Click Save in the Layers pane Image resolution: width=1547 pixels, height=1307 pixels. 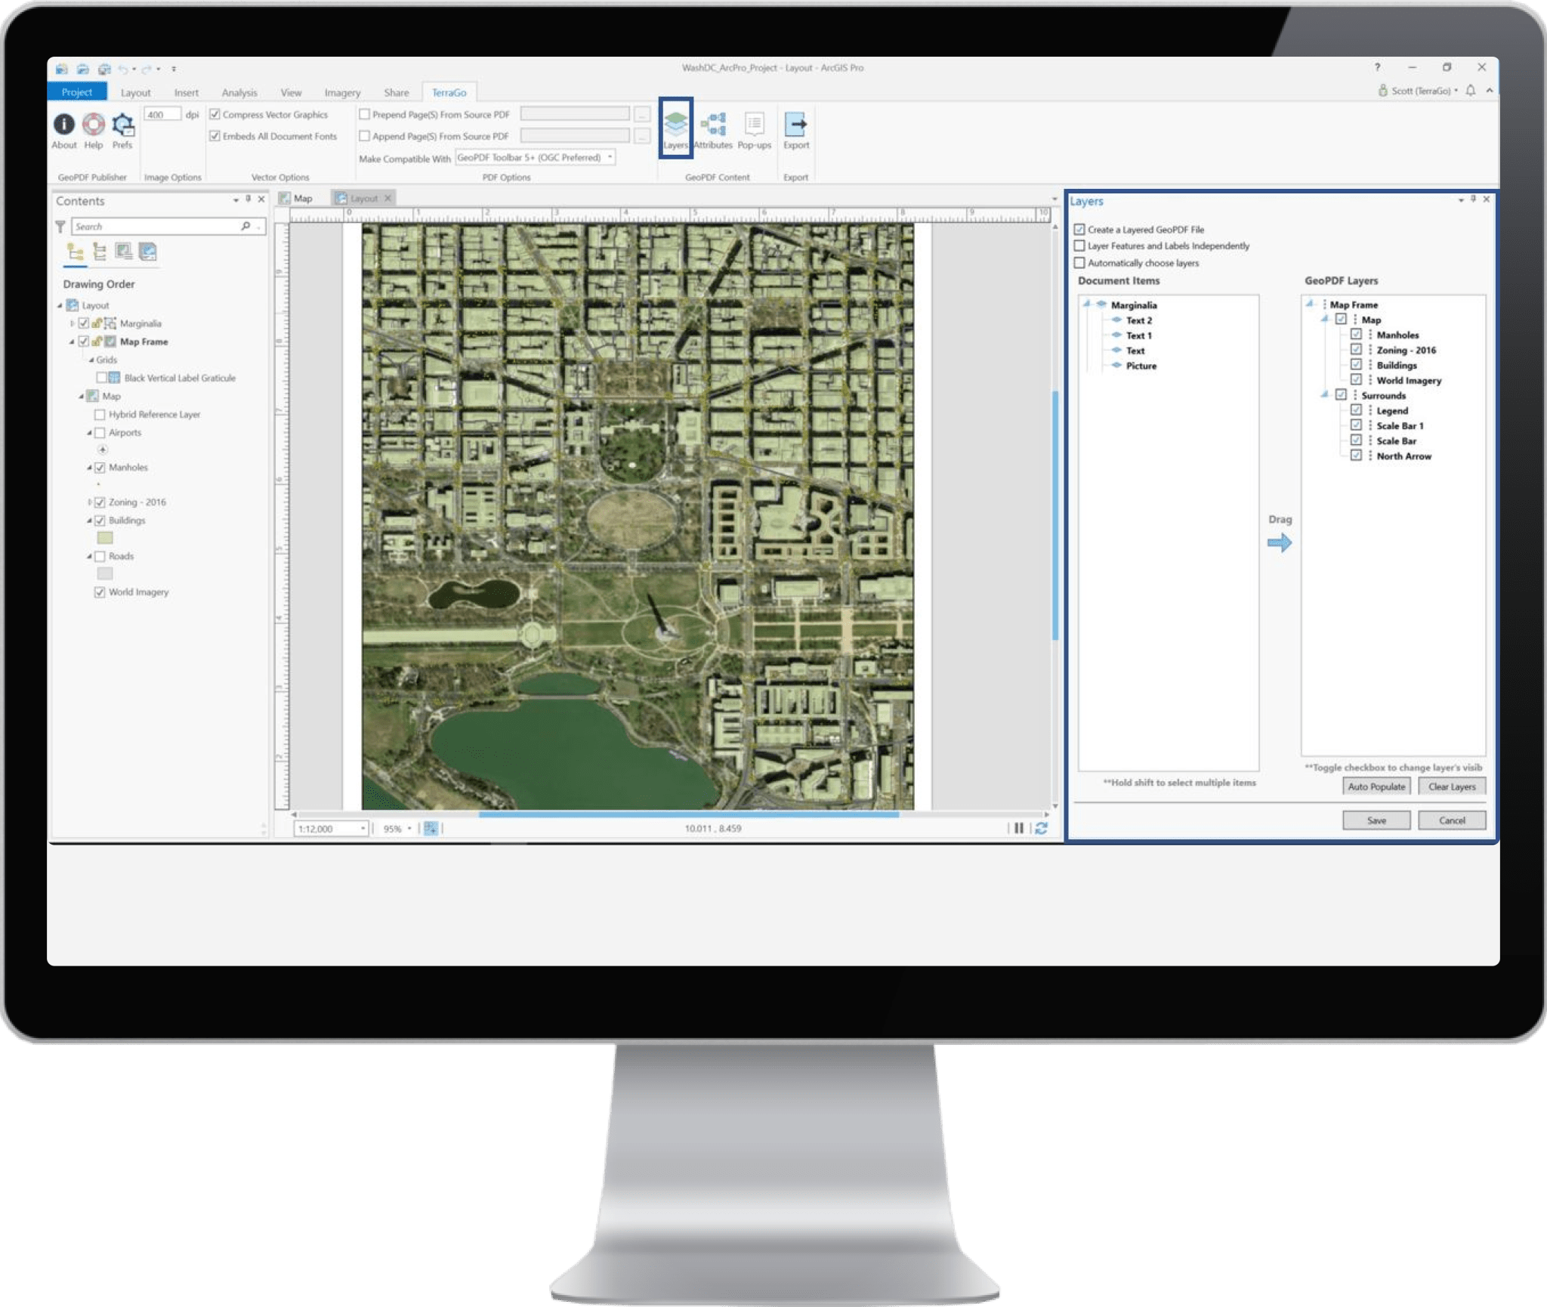tap(1376, 820)
